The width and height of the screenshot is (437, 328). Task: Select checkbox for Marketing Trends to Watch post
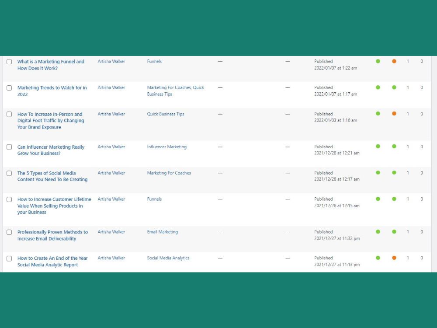coord(9,88)
